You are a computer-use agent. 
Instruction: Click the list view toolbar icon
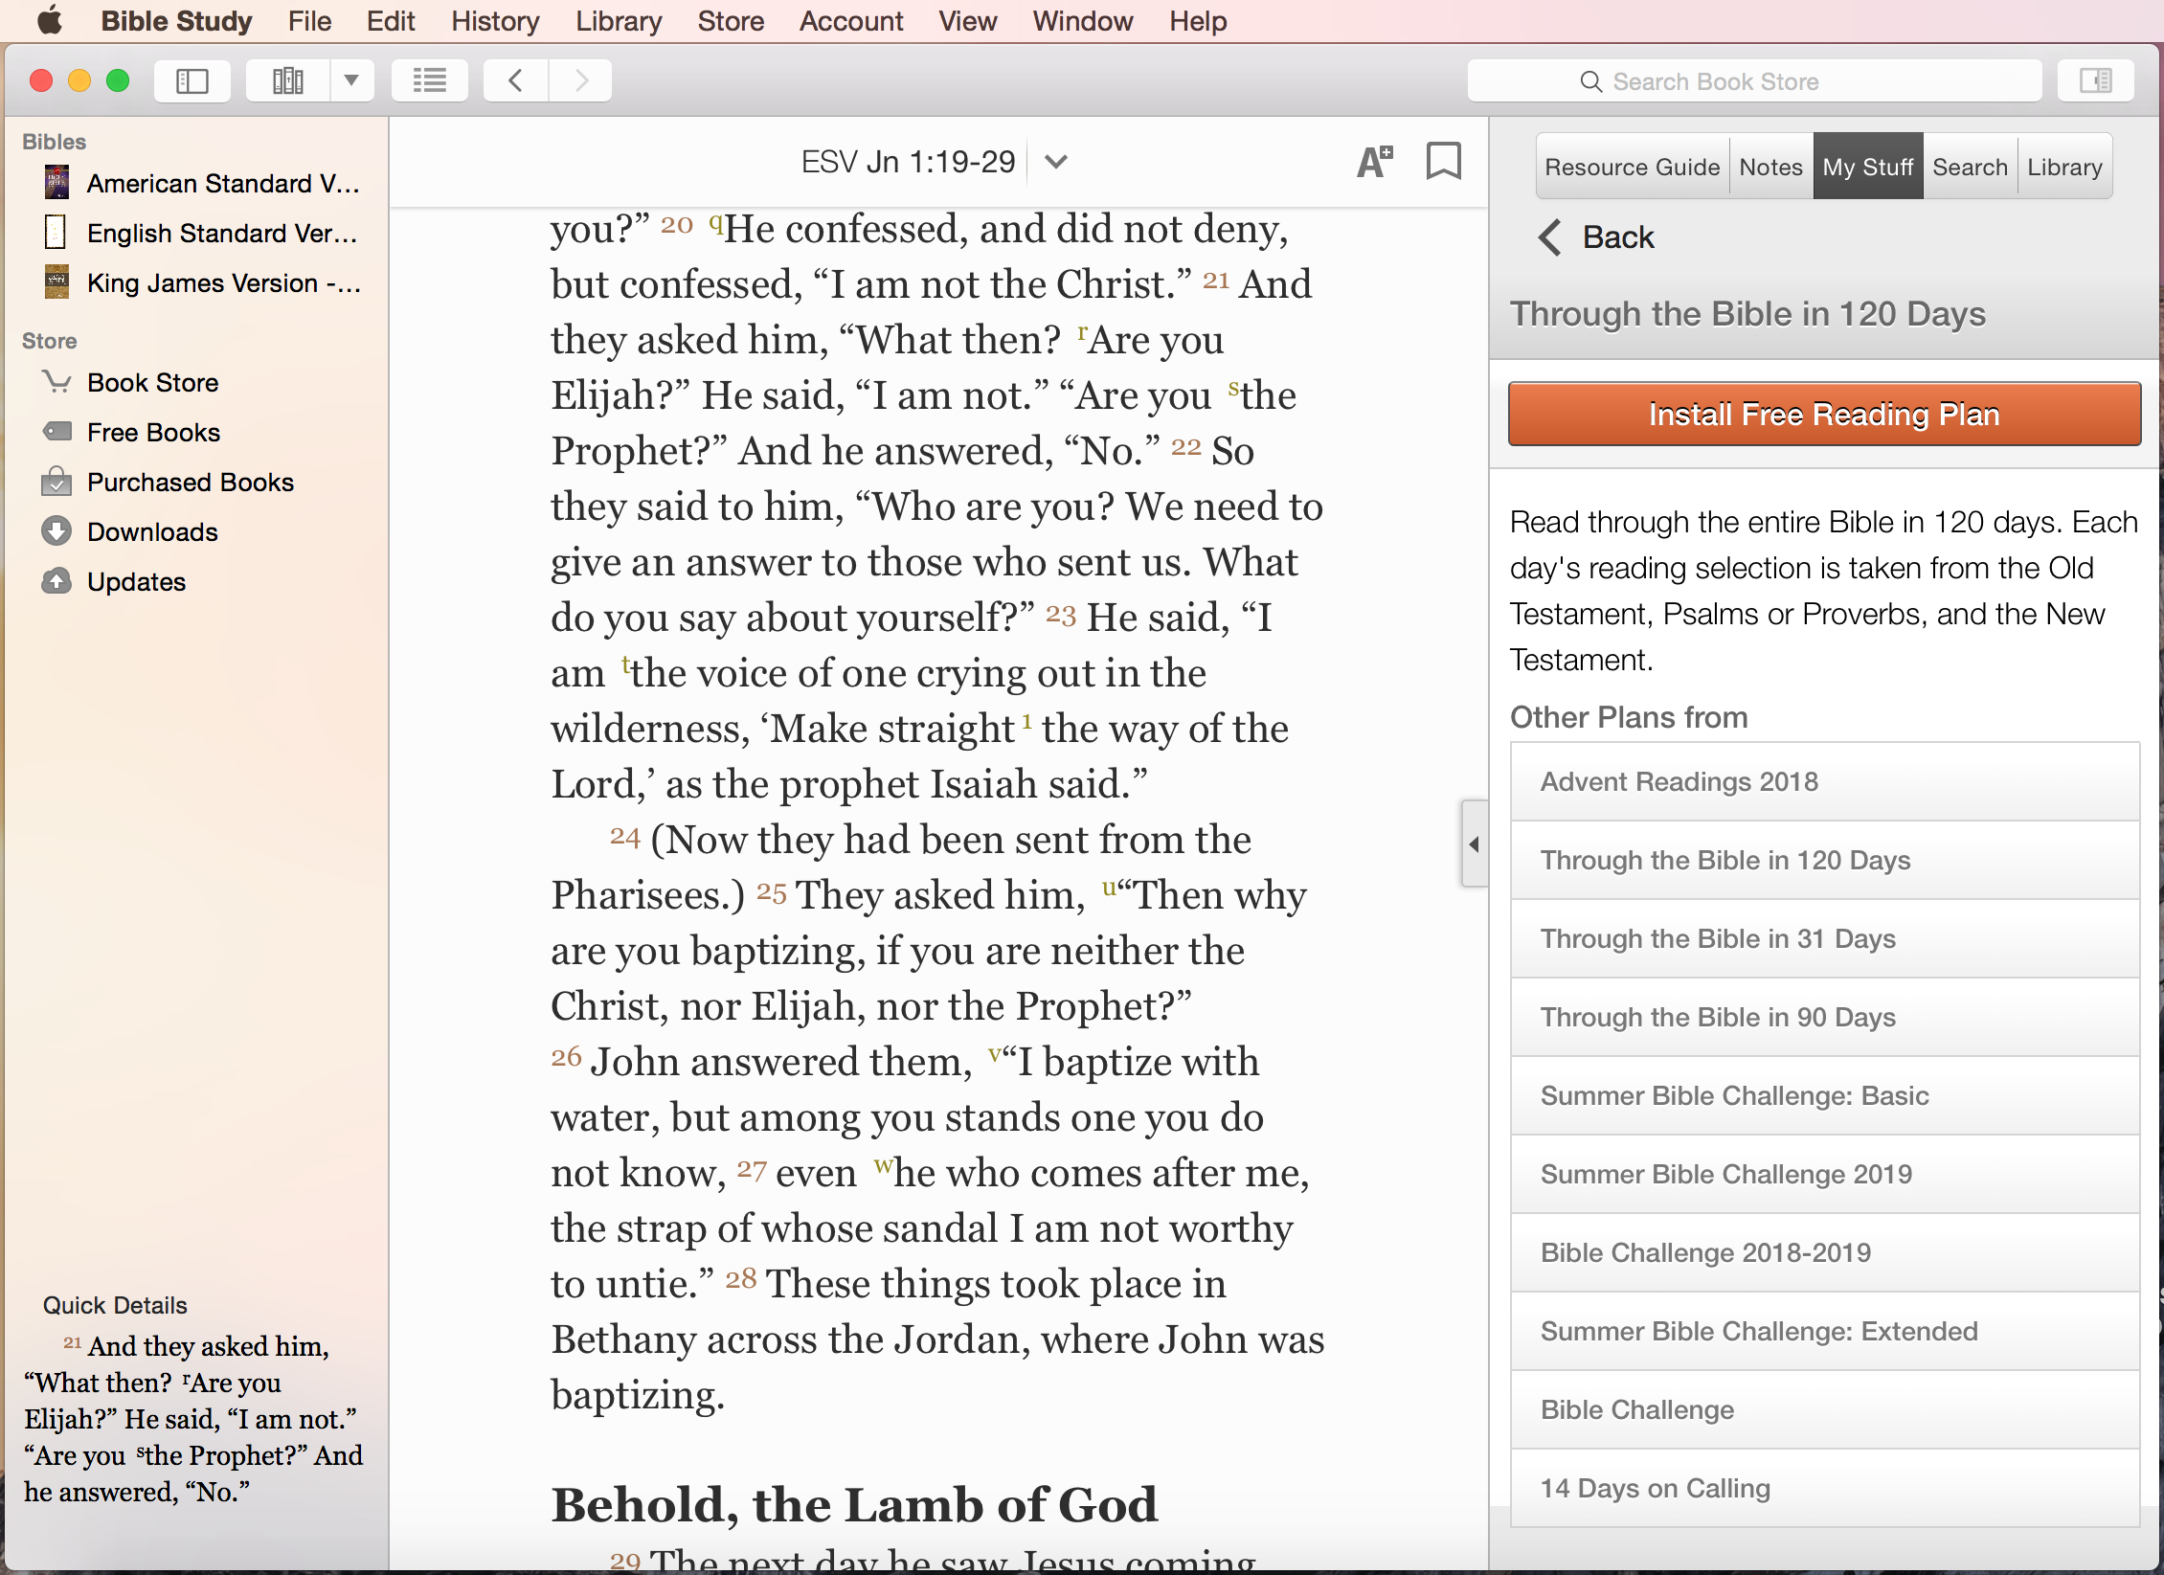430,81
